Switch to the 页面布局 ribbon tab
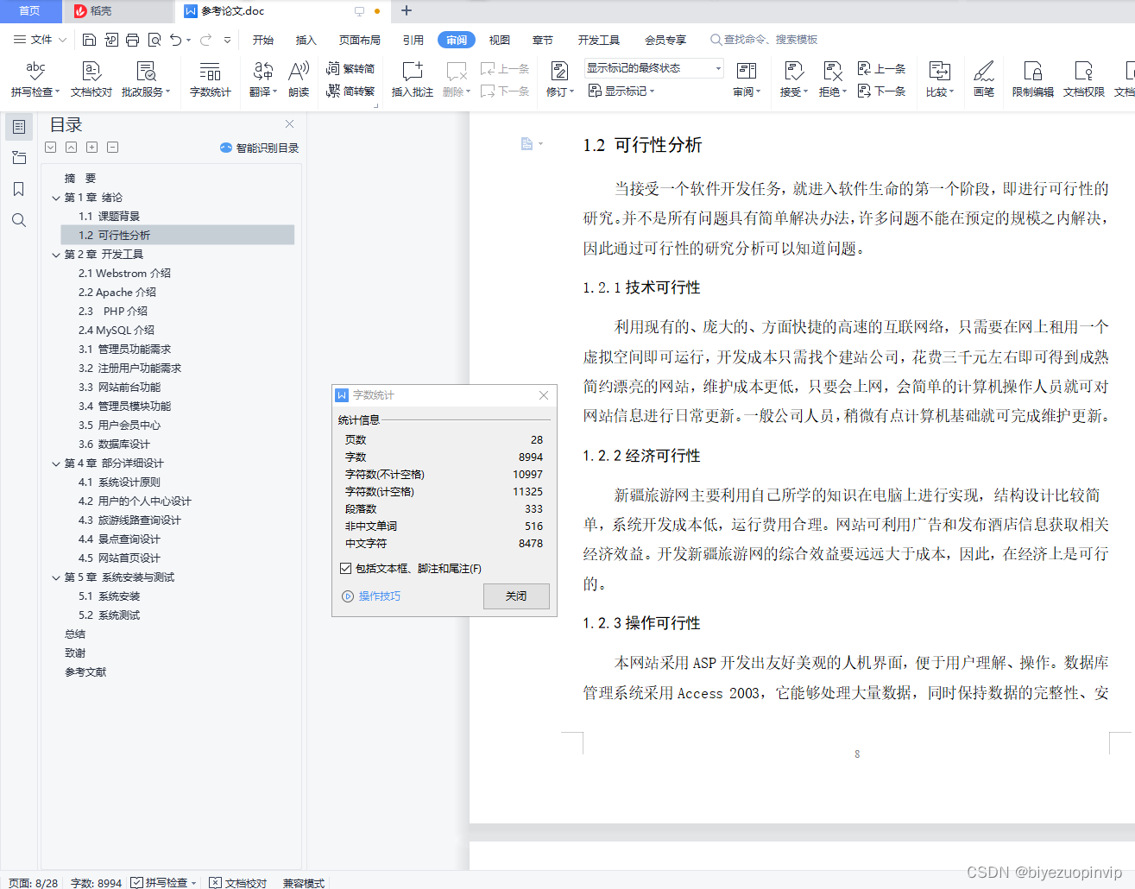1135x889 pixels. click(360, 40)
